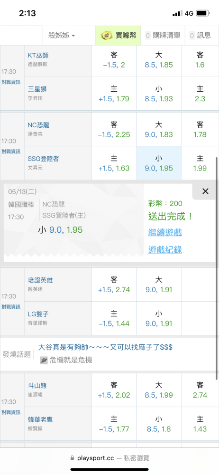219x475 pixels.
Task: Select KT巫師 客 -1.5, 2 spread
Action: 114,60
